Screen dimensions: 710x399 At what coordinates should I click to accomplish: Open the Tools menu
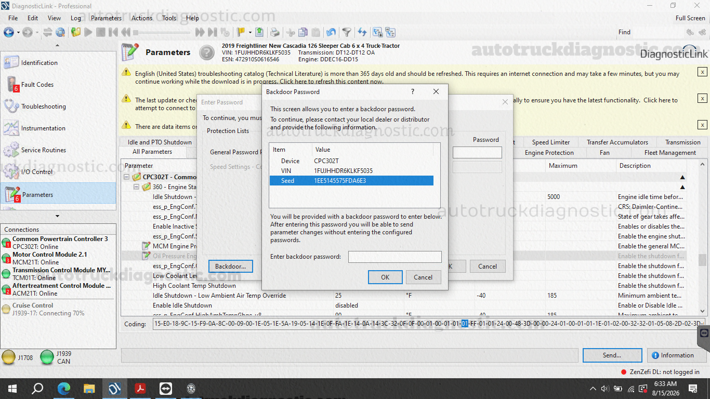(169, 18)
